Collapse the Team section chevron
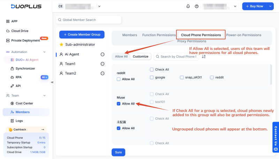Screen dimensions: 279x159 click(x=45, y=96)
